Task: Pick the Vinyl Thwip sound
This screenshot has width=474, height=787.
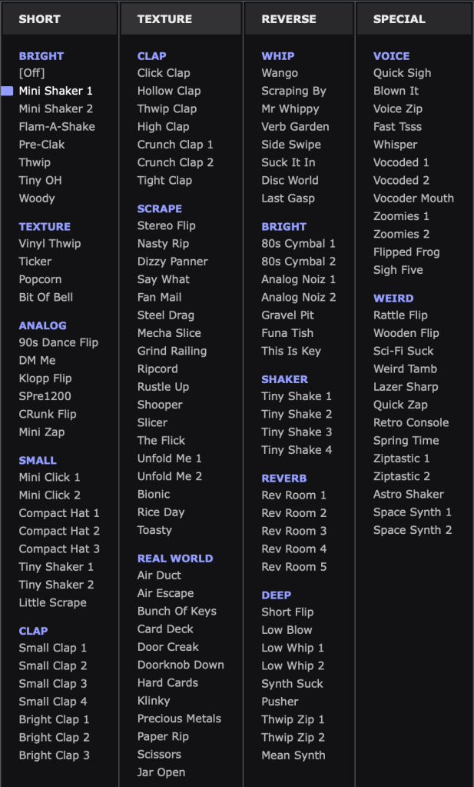Action: pyautogui.click(x=50, y=244)
